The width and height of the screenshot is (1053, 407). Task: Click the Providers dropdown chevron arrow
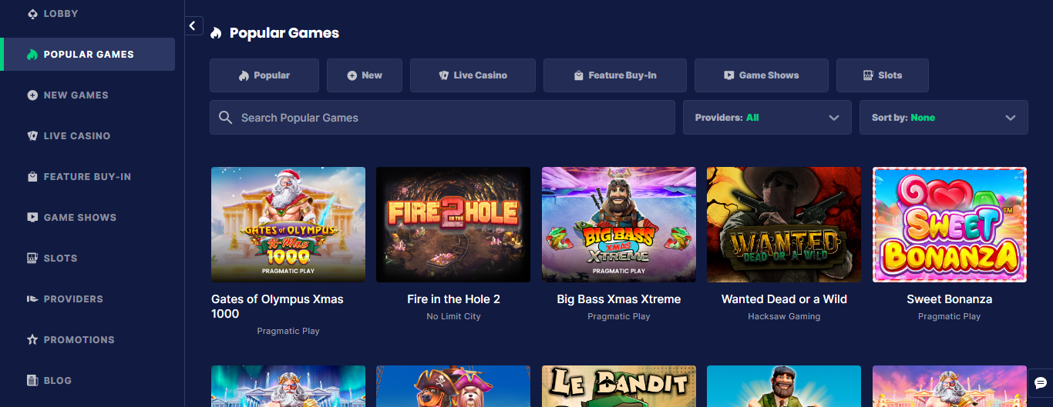833,118
